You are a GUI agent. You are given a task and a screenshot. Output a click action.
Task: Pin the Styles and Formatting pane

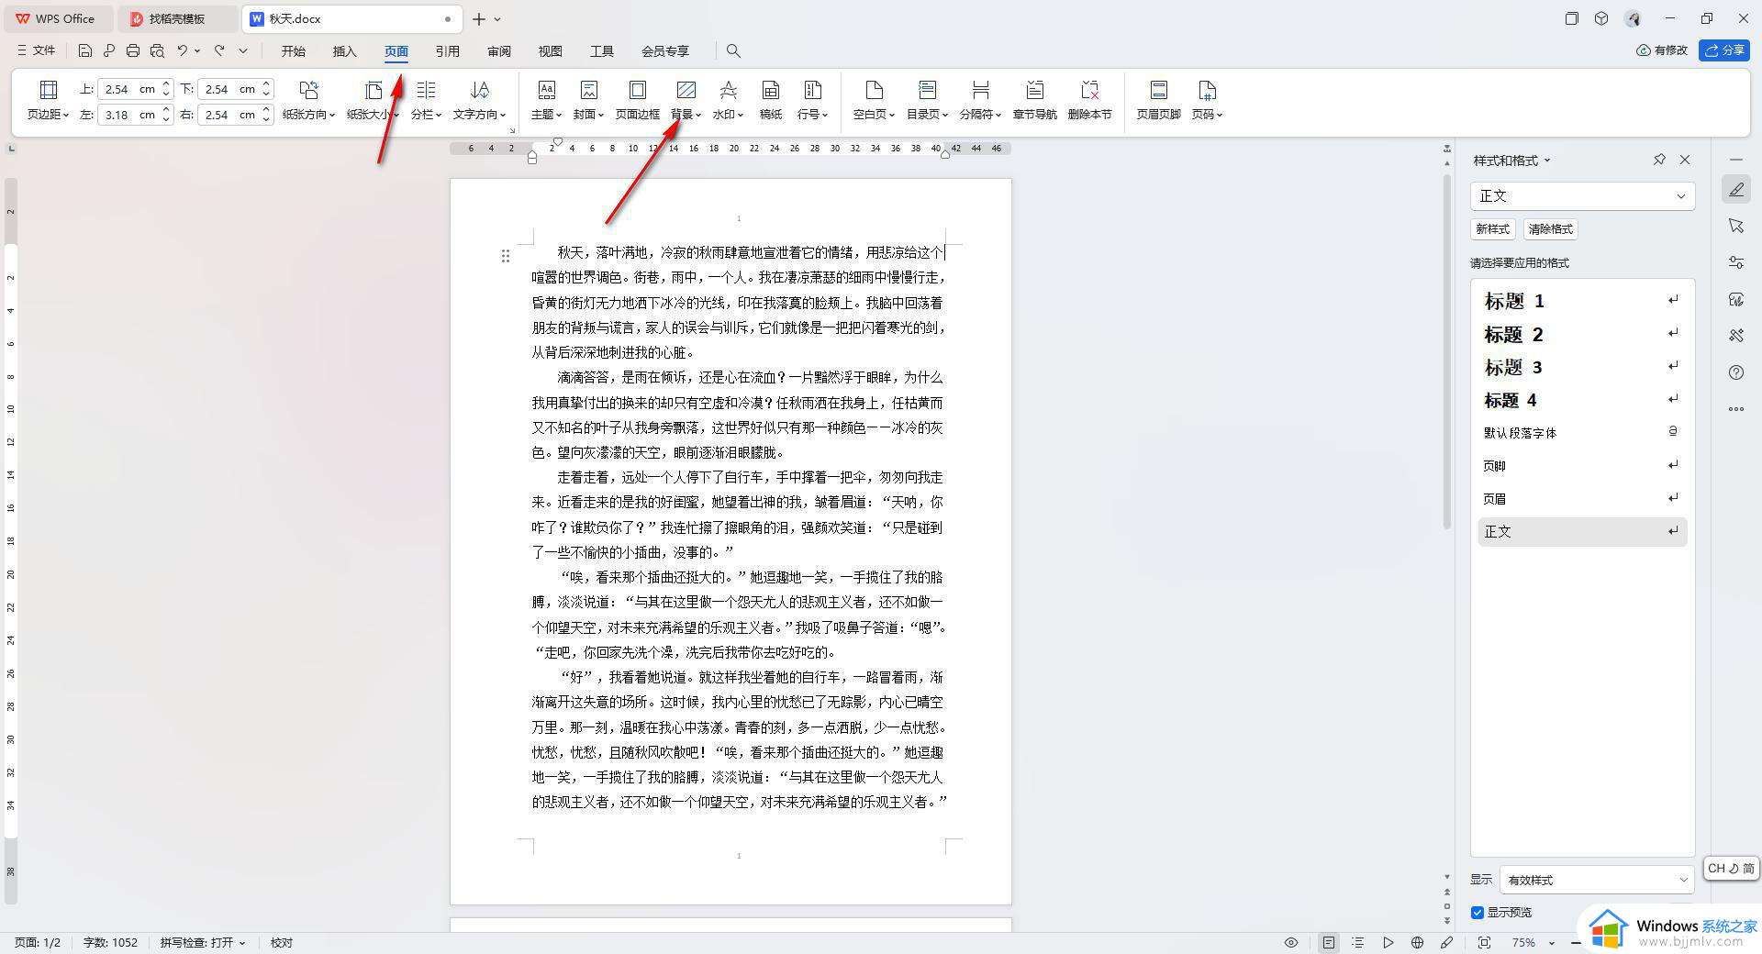[x=1659, y=160]
